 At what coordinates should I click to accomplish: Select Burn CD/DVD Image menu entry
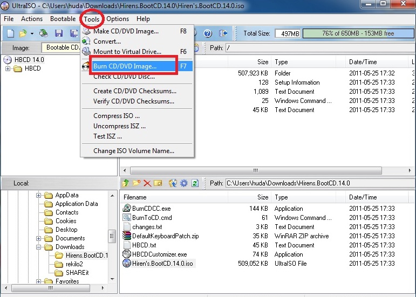[137, 66]
